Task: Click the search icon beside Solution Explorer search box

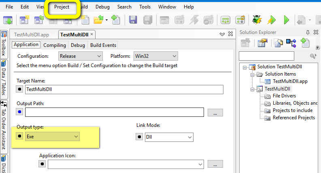Action: (312, 56)
